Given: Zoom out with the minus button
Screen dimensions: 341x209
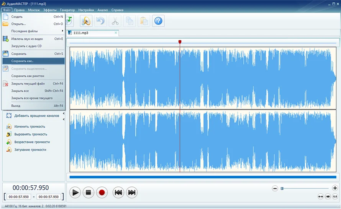Looking at the screenshot, I should (275, 188).
